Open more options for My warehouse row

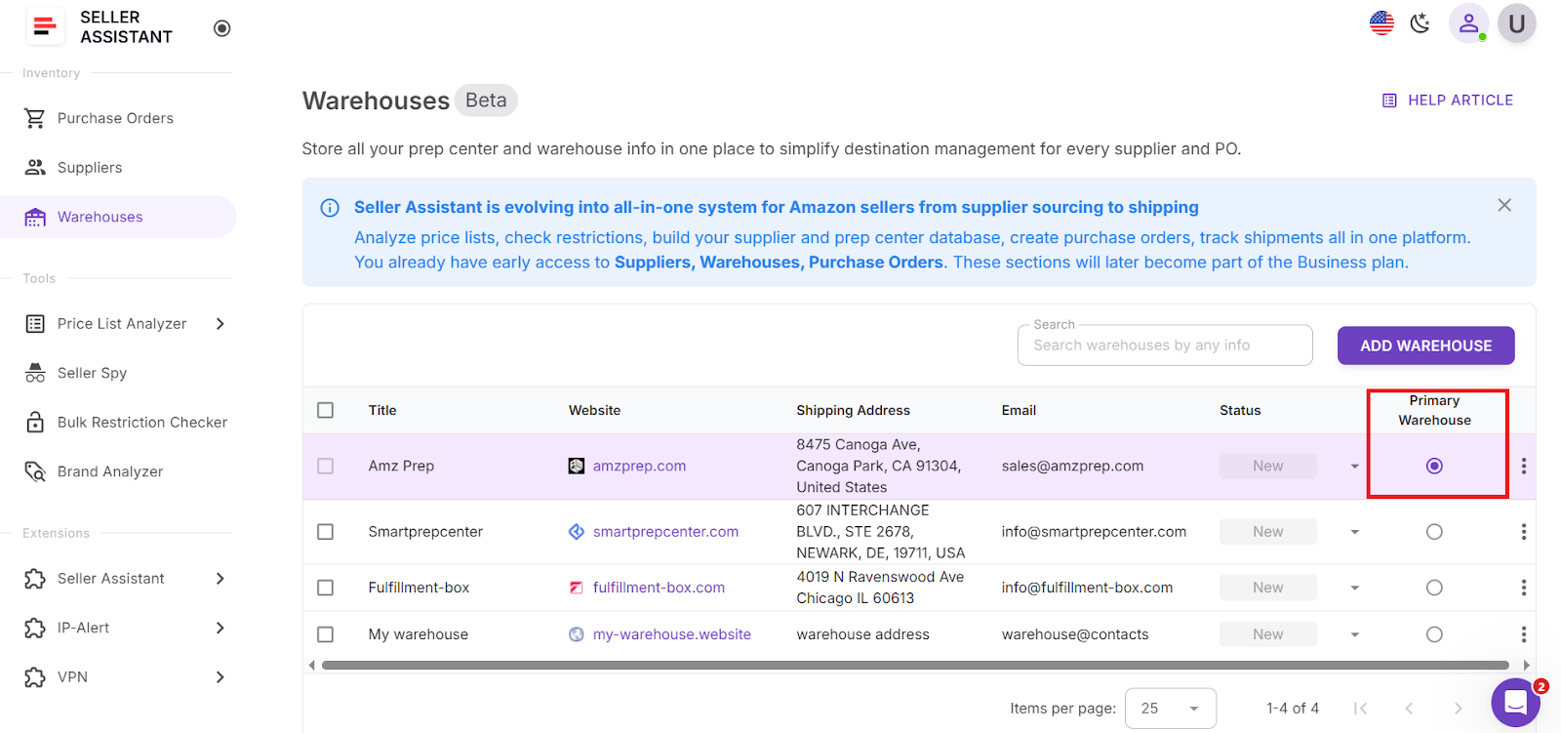tap(1523, 634)
